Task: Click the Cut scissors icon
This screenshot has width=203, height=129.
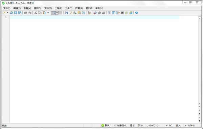Action: 36,13
